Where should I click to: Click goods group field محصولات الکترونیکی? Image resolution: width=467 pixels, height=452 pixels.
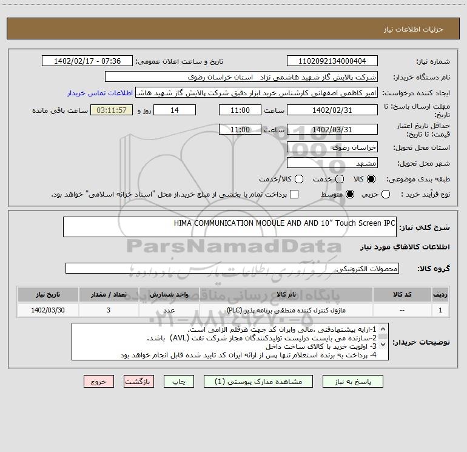pyautogui.click(x=232, y=268)
